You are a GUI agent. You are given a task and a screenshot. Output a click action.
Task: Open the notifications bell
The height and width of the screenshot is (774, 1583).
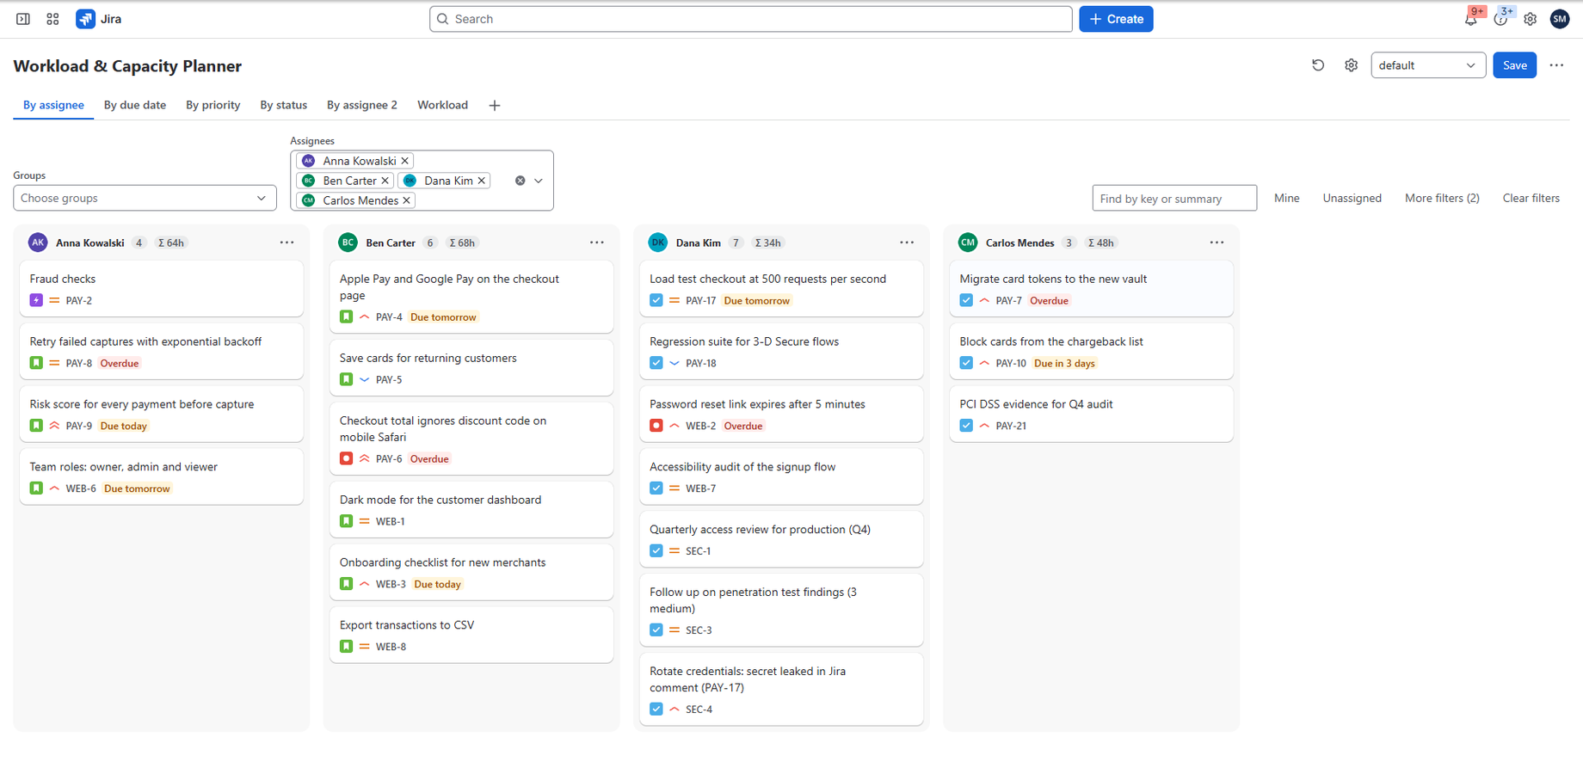pyautogui.click(x=1470, y=19)
